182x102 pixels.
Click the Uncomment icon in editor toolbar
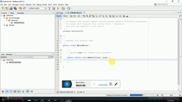point(127,16)
